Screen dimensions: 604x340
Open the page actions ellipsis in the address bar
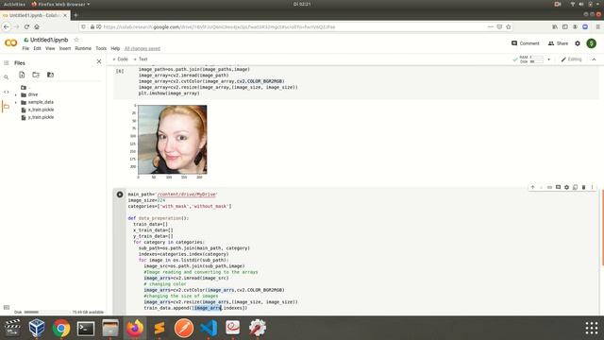click(x=491, y=27)
